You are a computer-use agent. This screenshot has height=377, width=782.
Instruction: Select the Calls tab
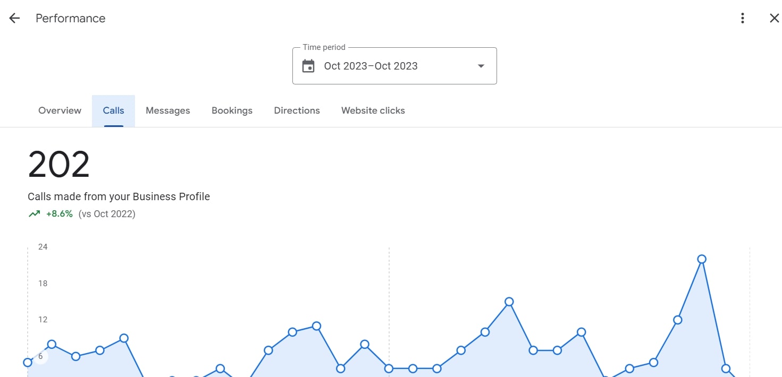pyautogui.click(x=113, y=110)
